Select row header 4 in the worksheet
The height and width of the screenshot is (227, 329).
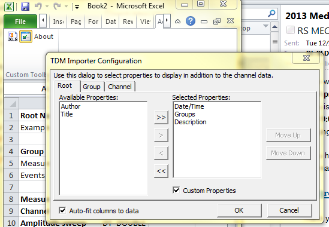coord(11,151)
